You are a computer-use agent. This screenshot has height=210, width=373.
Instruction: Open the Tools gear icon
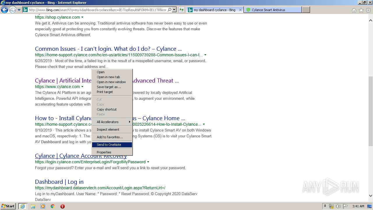(368, 10)
